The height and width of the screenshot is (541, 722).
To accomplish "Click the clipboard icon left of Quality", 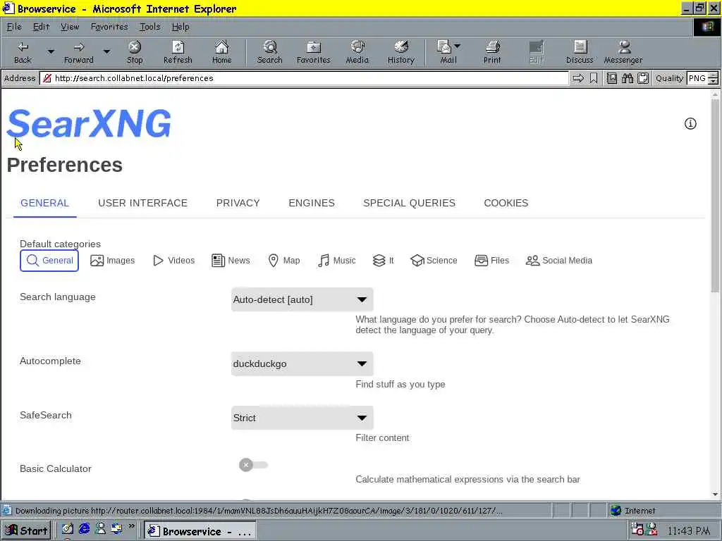I will pyautogui.click(x=643, y=78).
